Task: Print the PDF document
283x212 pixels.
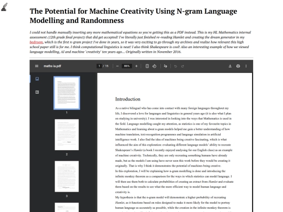Action: click(x=238, y=66)
